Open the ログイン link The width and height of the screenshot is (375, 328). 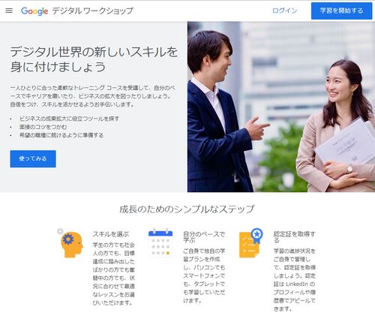pos(284,11)
